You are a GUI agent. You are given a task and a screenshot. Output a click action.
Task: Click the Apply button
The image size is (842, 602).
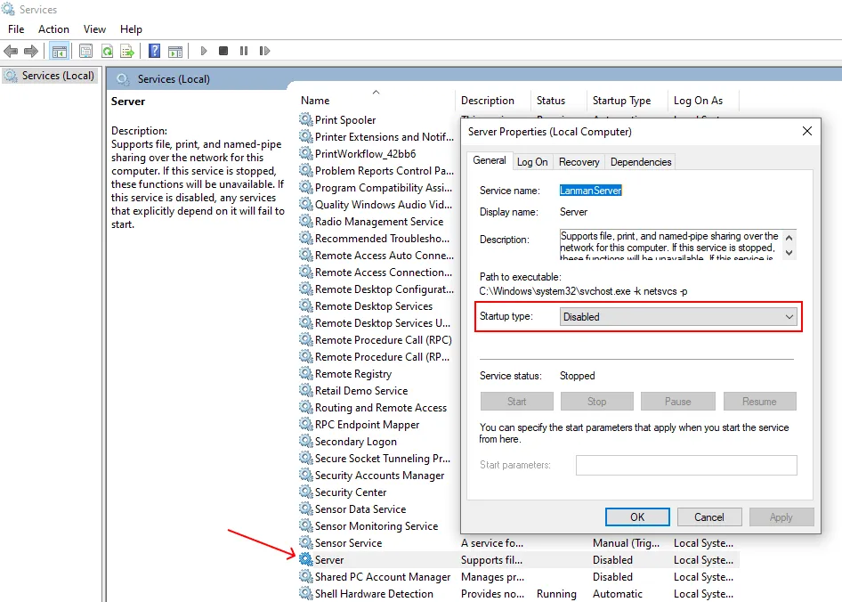pyautogui.click(x=781, y=517)
